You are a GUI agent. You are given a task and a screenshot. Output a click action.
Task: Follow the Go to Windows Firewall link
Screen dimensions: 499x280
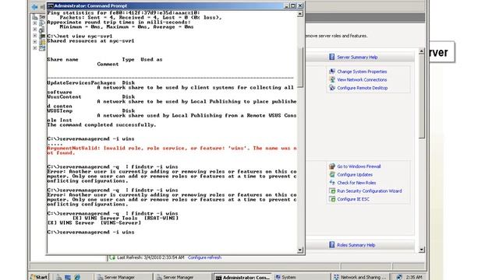[x=359, y=166]
